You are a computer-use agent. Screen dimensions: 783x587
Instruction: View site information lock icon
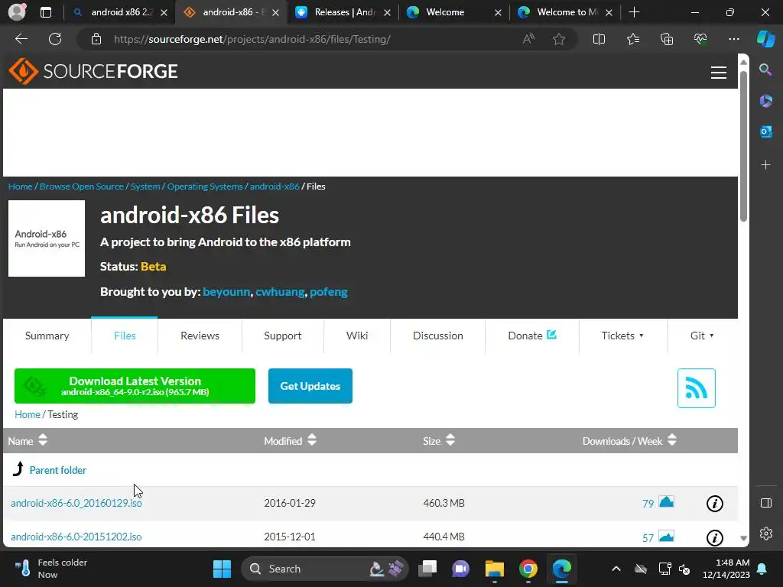coord(96,39)
